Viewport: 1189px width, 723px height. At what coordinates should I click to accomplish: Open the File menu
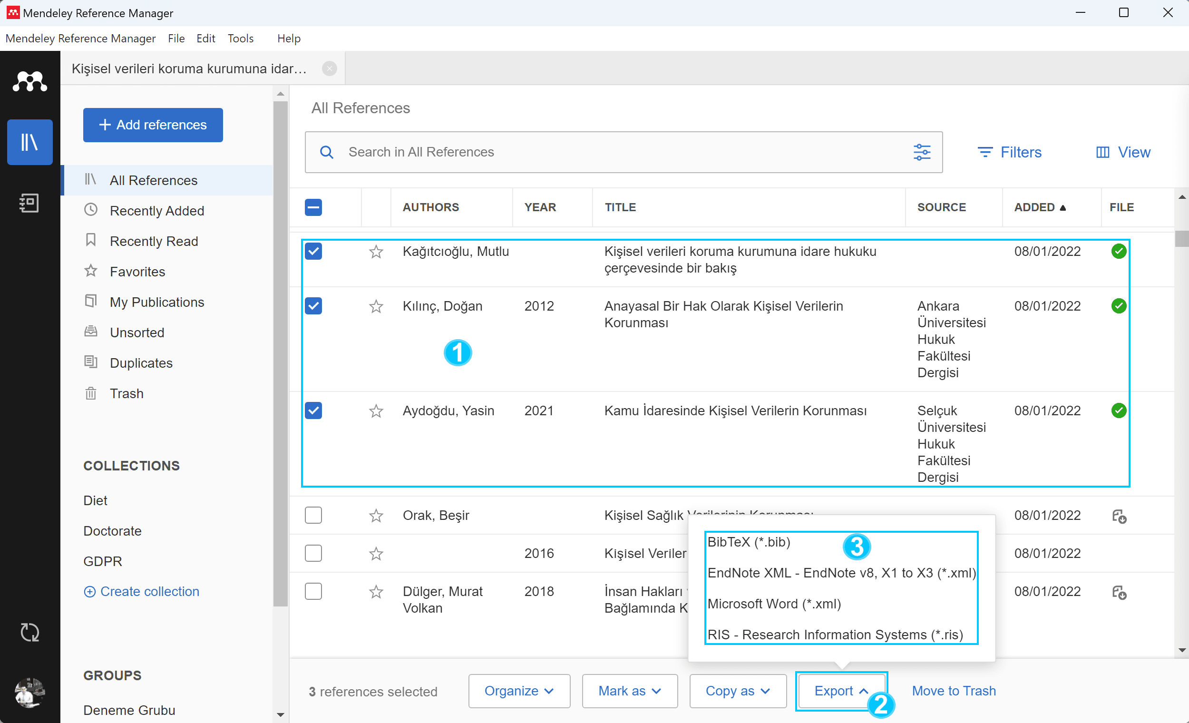[176, 39]
